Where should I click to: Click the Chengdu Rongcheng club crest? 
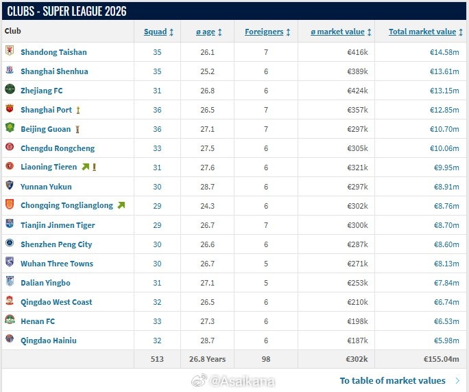pyautogui.click(x=10, y=147)
